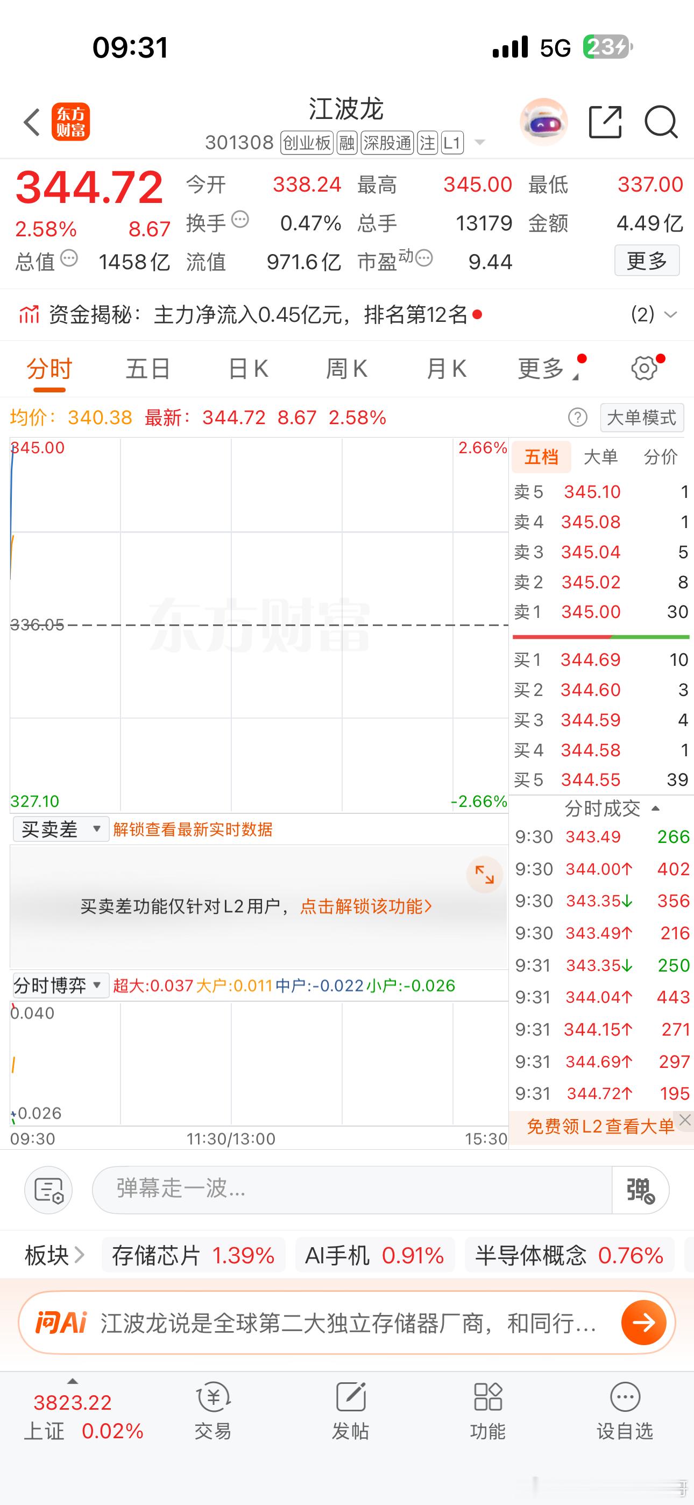
Task: Open chart settings gear icon
Action: 645,368
